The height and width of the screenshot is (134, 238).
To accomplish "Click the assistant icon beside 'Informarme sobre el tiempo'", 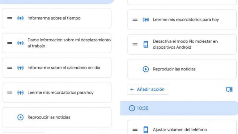I will 20,18.
